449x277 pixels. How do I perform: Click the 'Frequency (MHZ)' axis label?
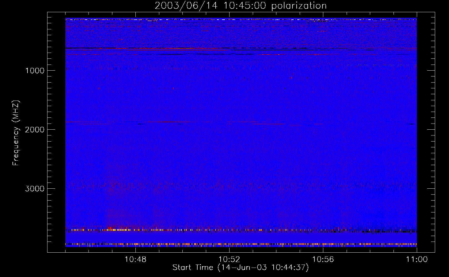pos(16,133)
